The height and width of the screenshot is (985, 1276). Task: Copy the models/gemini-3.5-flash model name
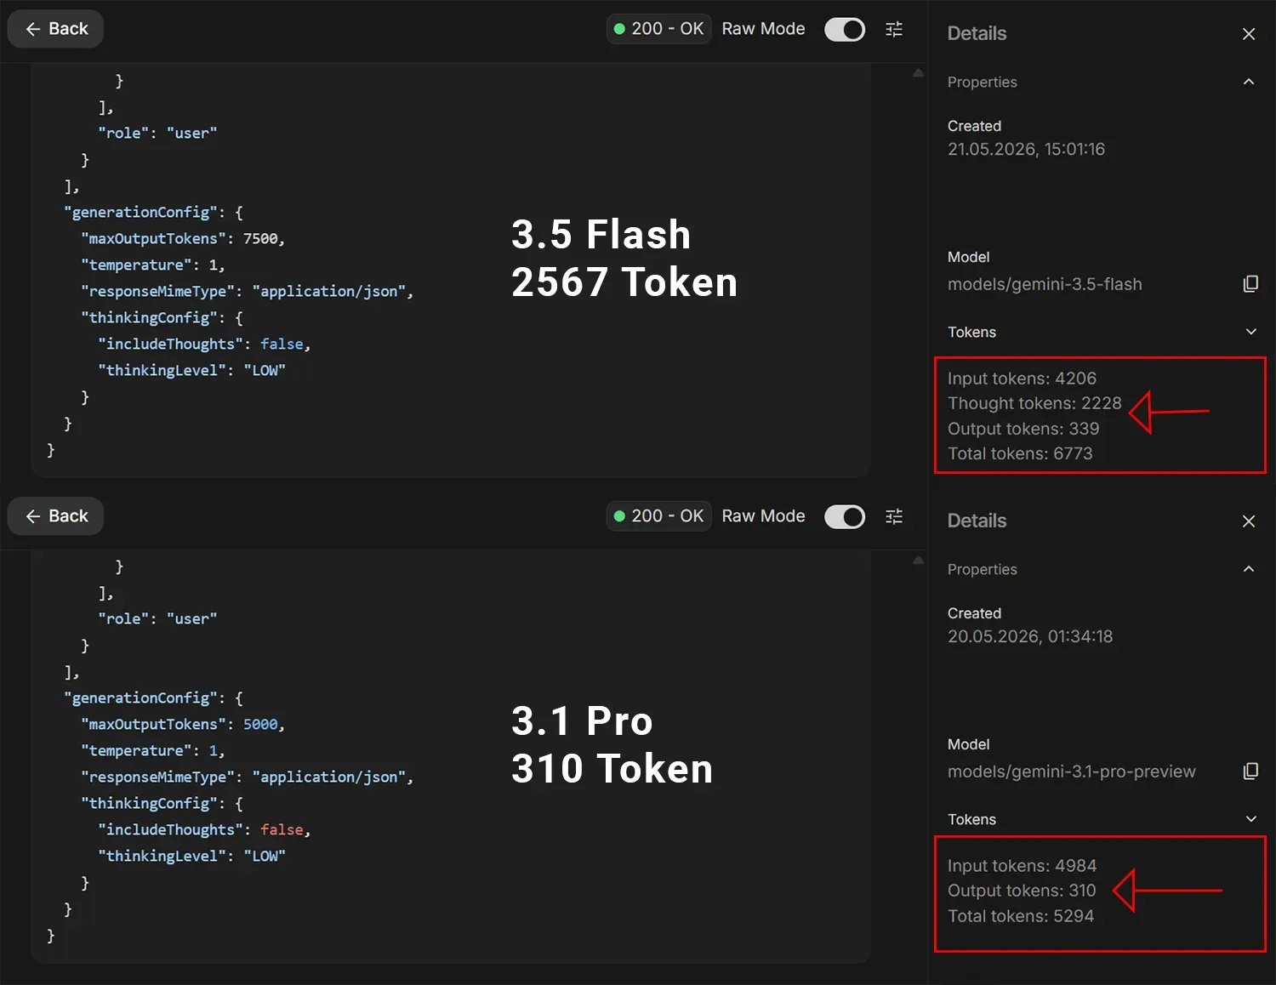(x=1250, y=284)
